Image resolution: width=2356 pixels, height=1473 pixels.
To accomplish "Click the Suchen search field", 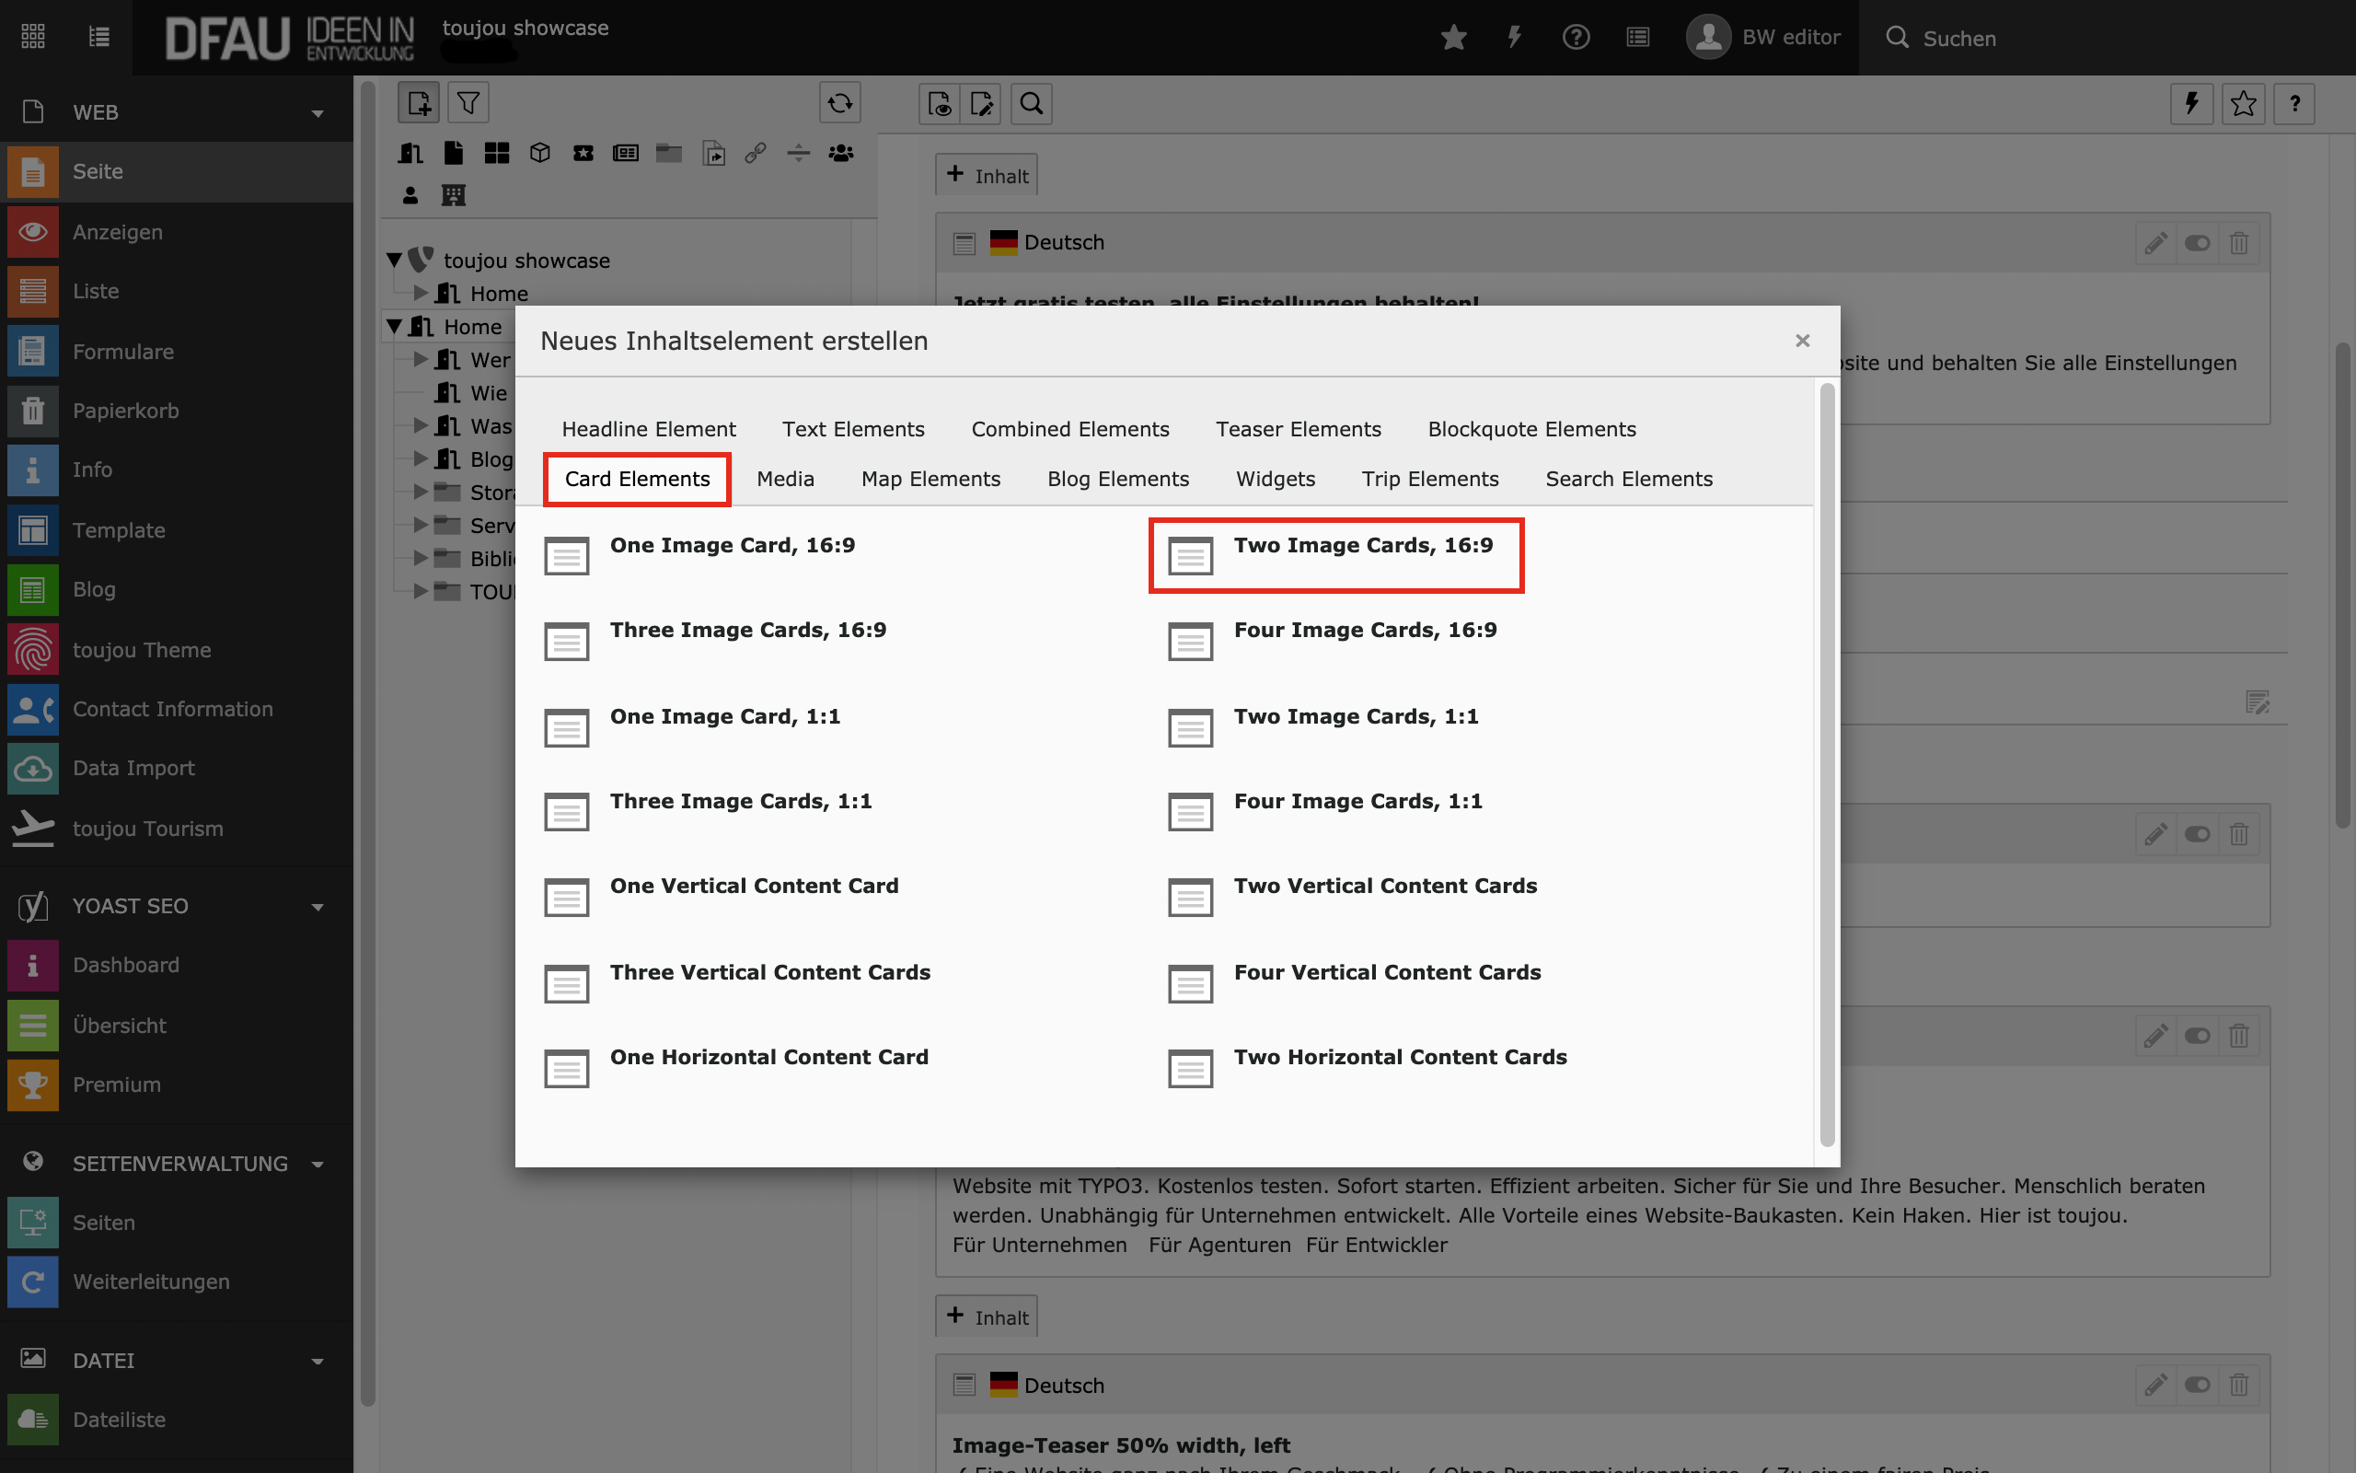I will coord(2105,38).
